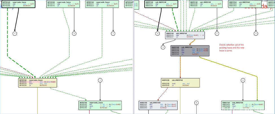Click the circle marker labeled 5
The width and height of the screenshot is (275, 114).
coord(197,103)
